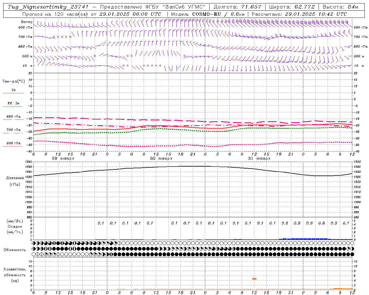Click the 30 января date label
The width and height of the screenshot is (369, 295).
point(161,158)
